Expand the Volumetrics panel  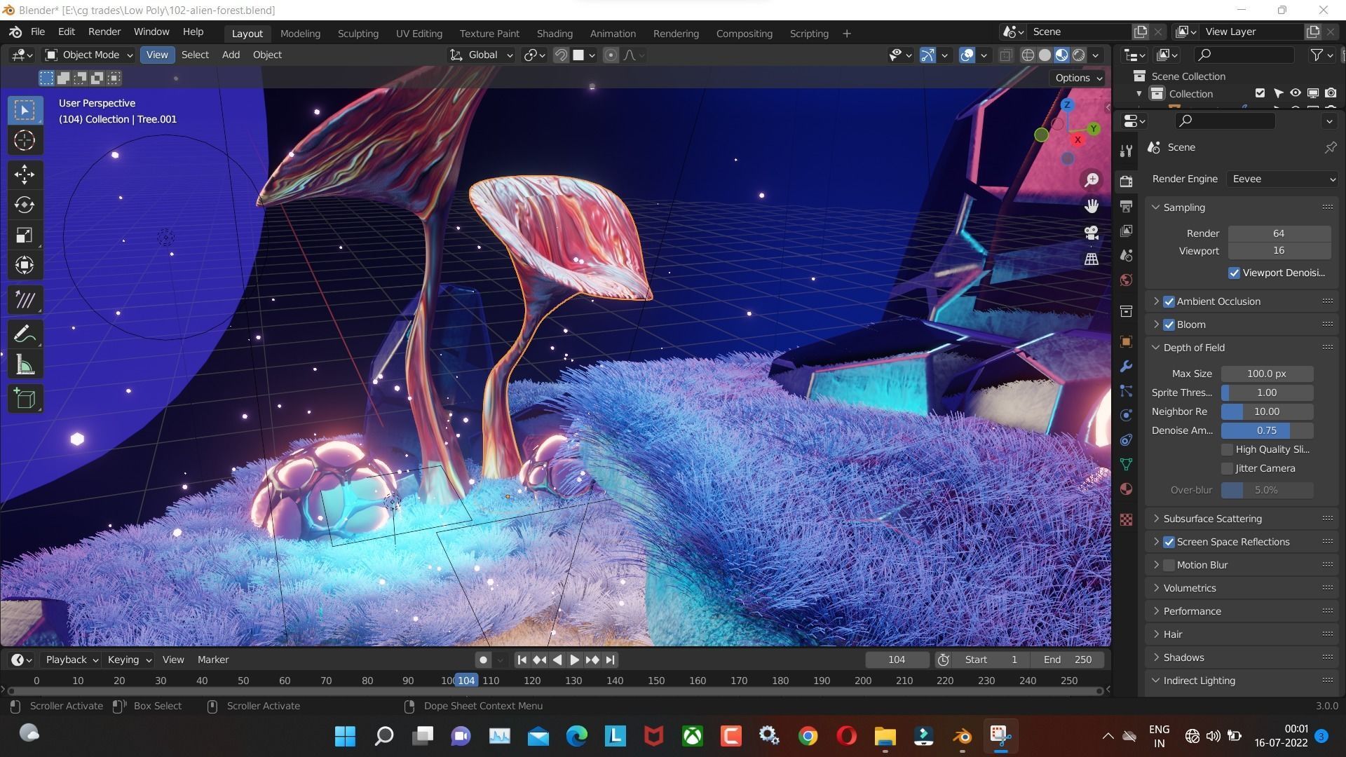[1189, 588]
